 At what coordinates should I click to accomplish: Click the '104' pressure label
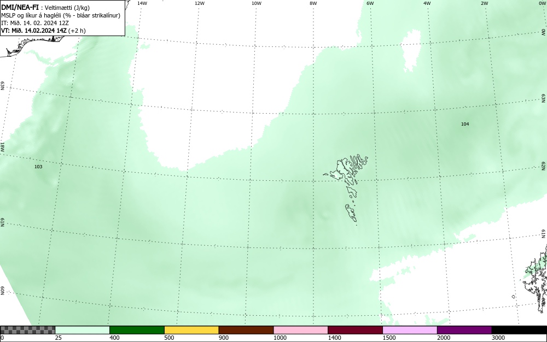465,124
